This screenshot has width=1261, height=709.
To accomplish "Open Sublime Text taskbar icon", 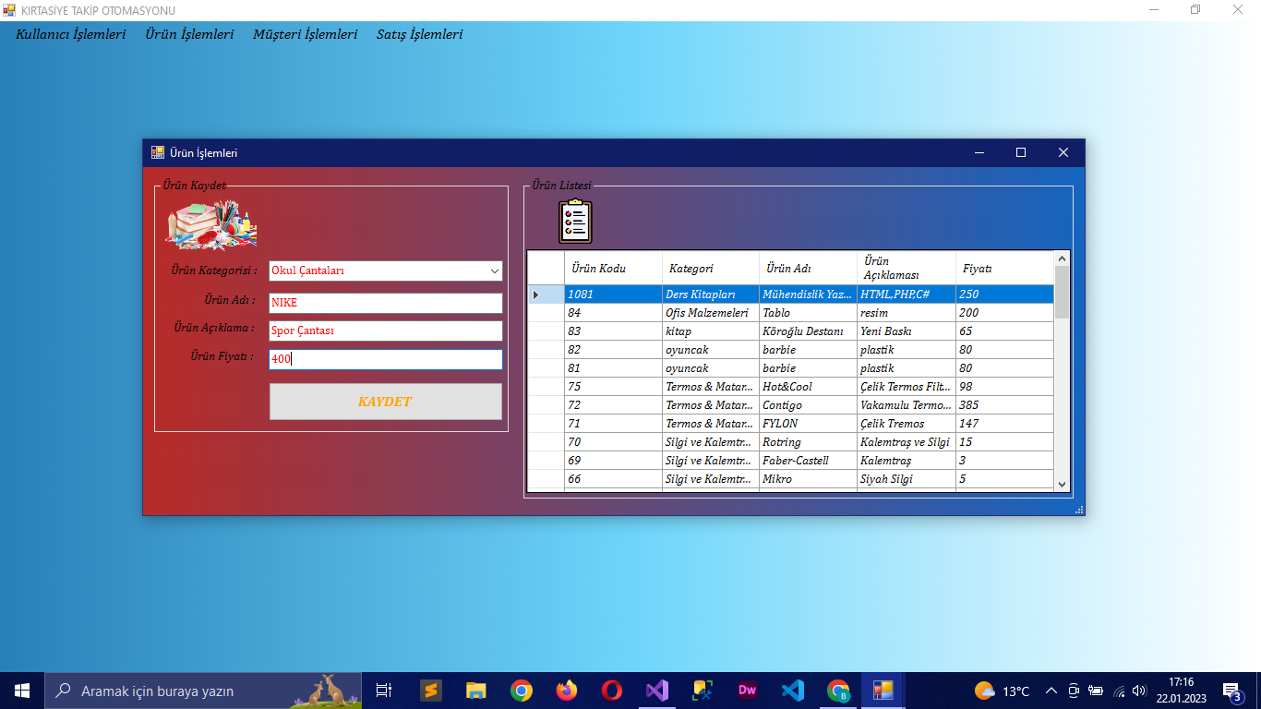I will (430, 691).
